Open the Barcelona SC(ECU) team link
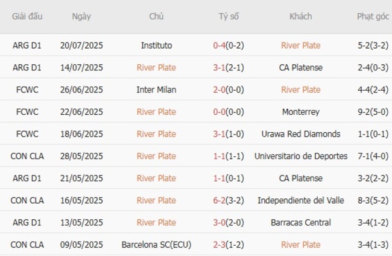 pos(156,245)
